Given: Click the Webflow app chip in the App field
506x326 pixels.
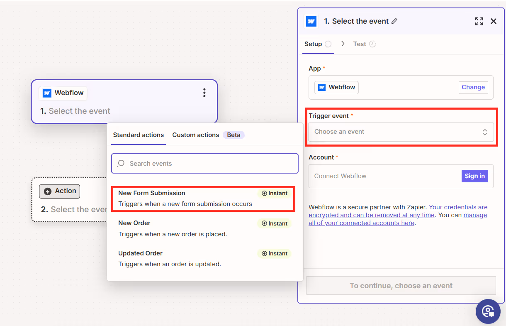Looking at the screenshot, I should pyautogui.click(x=336, y=87).
